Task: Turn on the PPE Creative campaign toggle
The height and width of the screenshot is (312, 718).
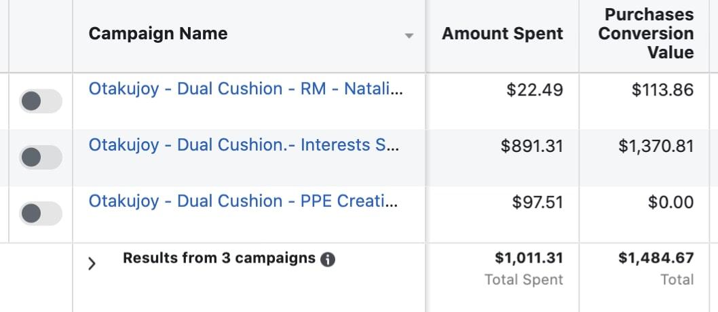Action: point(40,213)
